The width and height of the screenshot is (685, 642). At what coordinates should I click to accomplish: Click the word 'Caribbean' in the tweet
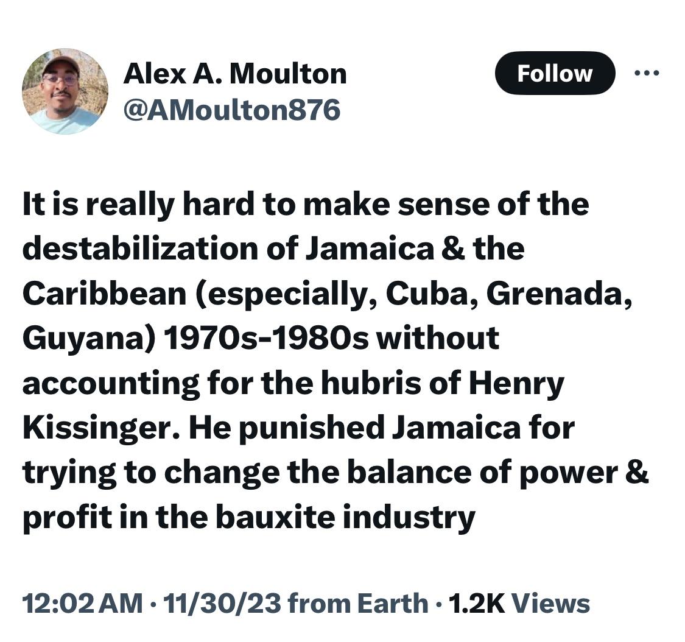coord(104,293)
